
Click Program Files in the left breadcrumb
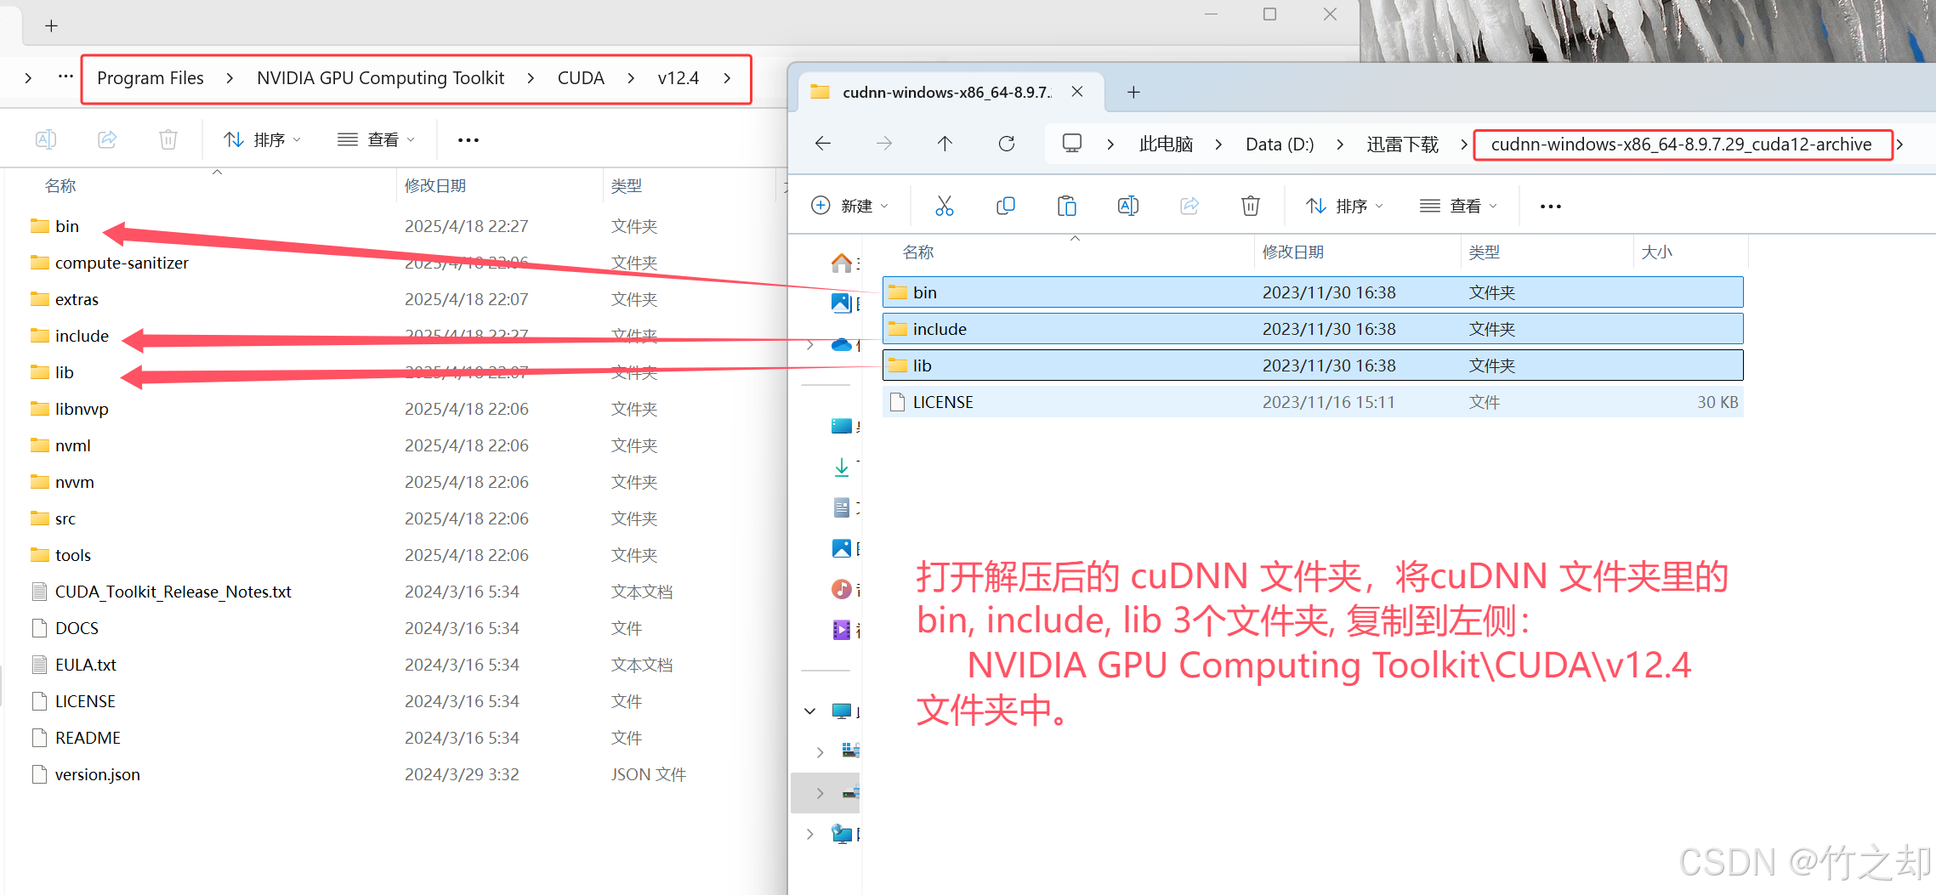150,78
